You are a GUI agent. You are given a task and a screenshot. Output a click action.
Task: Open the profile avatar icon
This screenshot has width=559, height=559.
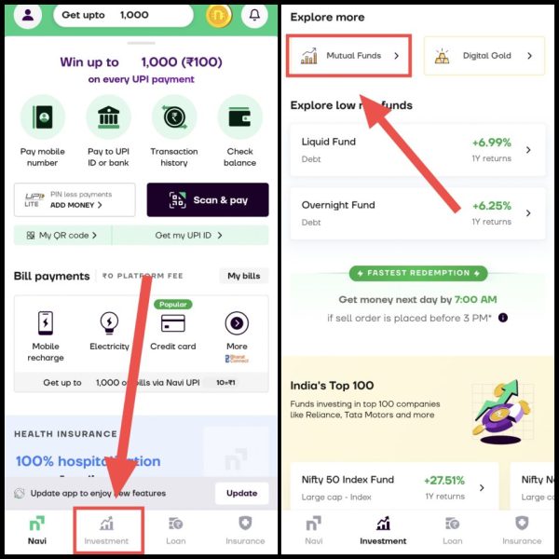28,15
